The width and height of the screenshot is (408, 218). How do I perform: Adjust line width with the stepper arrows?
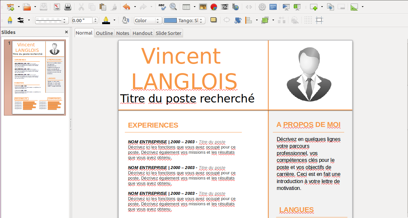[x=96, y=20]
